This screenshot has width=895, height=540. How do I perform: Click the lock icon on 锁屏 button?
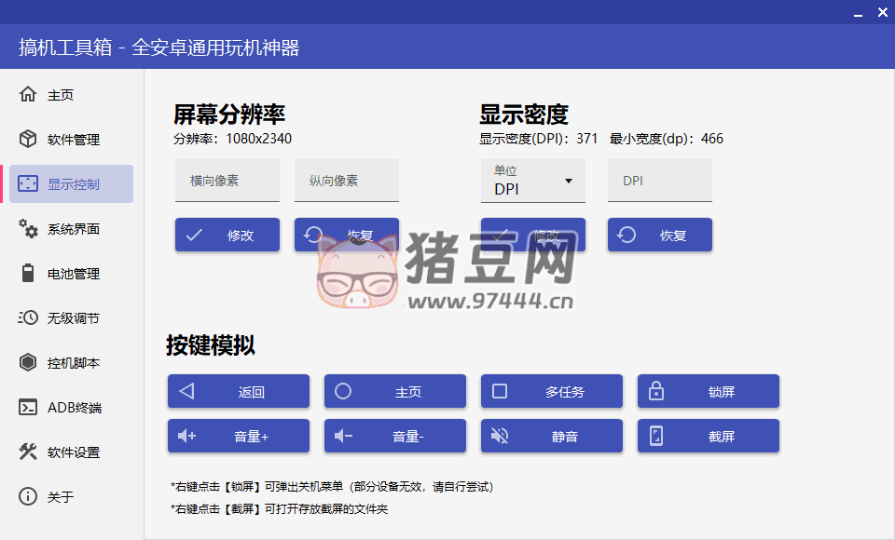654,391
